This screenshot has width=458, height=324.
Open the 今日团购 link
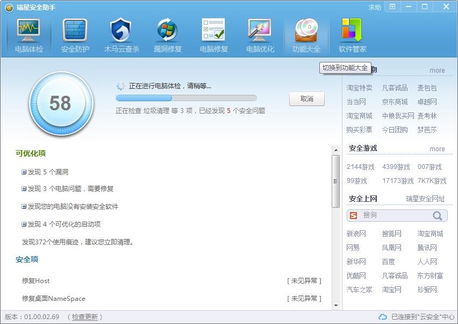395,130
